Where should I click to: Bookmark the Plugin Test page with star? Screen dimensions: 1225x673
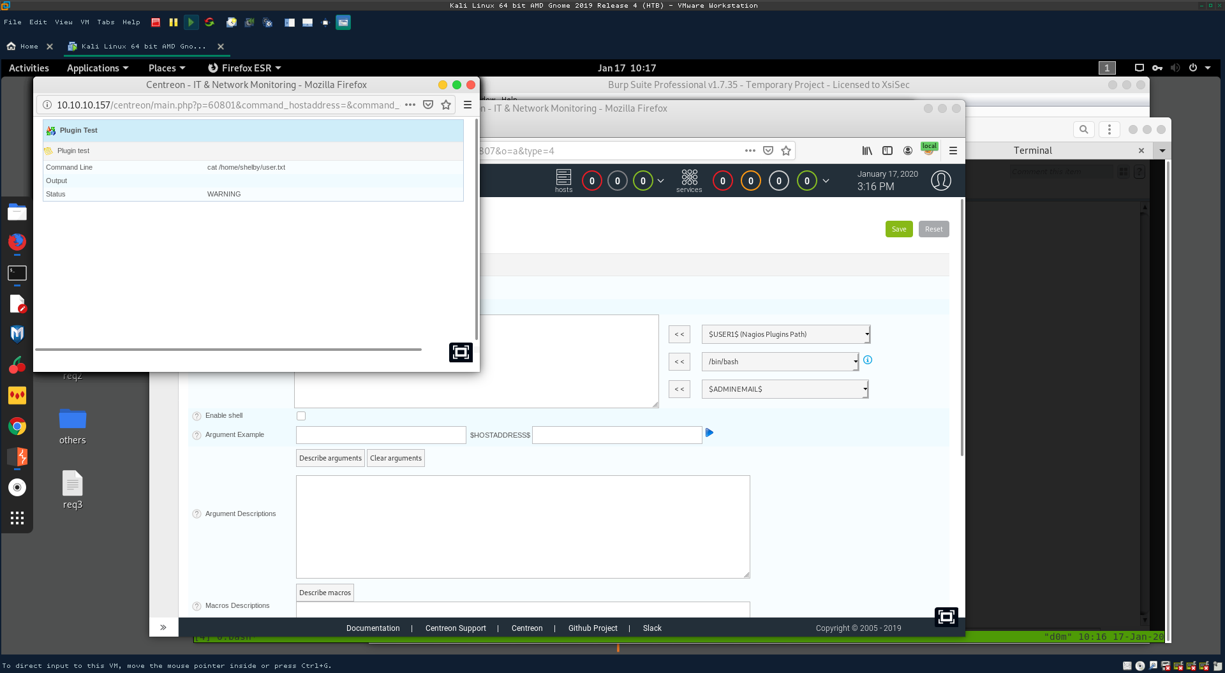pos(446,105)
